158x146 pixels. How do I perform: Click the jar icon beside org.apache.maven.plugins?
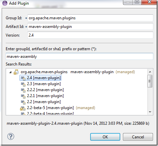point(16,72)
